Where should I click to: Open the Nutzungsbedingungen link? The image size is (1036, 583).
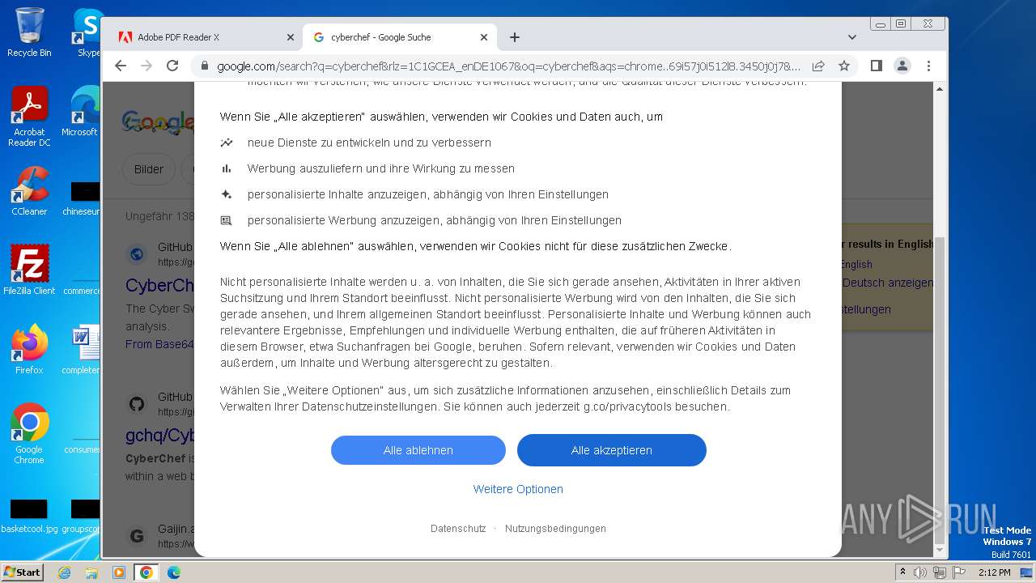555,529
